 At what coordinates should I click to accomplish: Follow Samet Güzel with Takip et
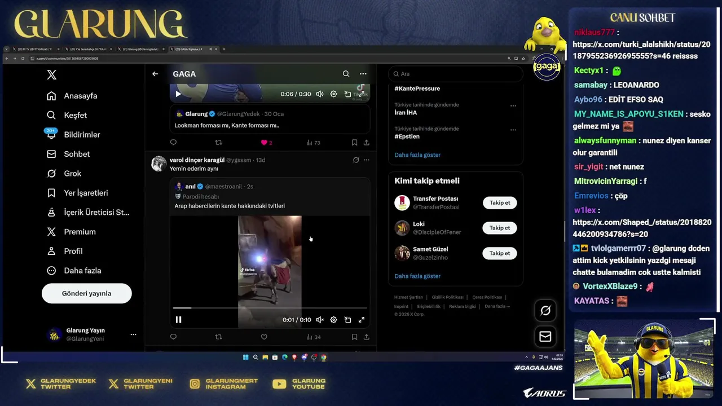499,253
